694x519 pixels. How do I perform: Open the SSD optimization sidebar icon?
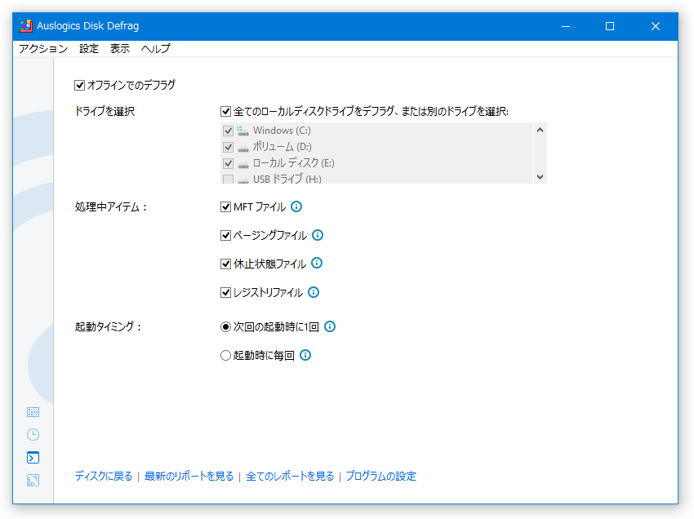33,480
